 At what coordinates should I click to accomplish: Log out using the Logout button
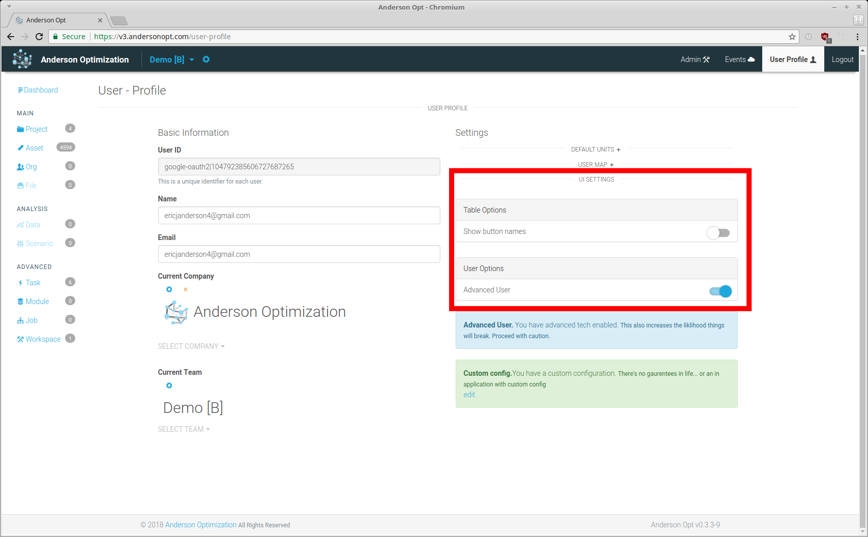click(842, 59)
